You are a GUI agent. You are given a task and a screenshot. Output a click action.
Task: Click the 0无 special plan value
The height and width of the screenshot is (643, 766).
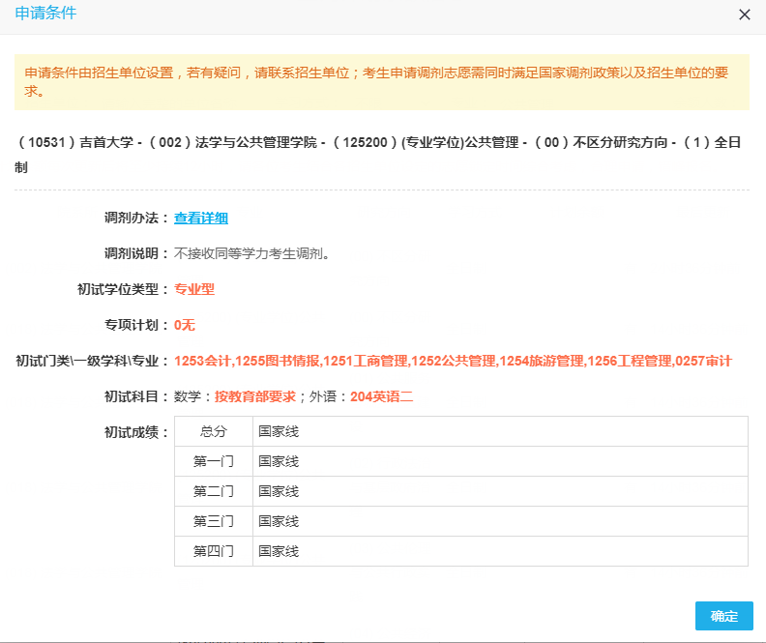tap(185, 325)
